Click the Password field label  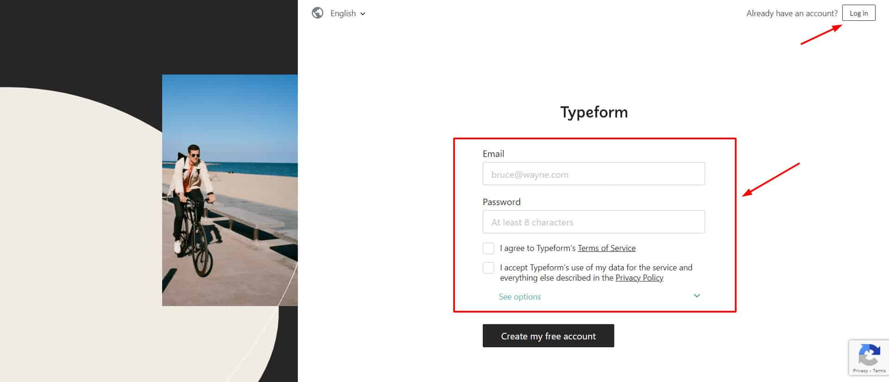[502, 202]
